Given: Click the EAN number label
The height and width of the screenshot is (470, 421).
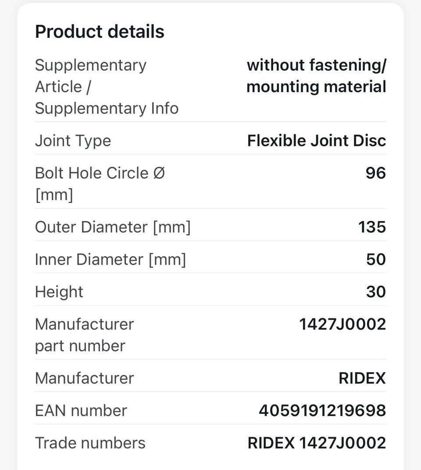Looking at the screenshot, I should [81, 410].
